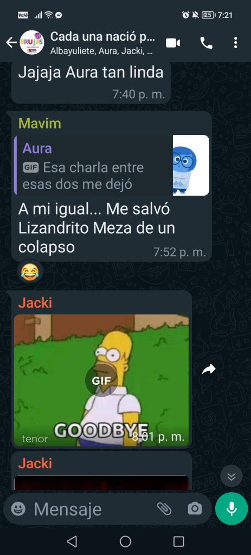Tap the Mavim sender name
The width and height of the screenshot is (251, 555).
click(x=40, y=123)
